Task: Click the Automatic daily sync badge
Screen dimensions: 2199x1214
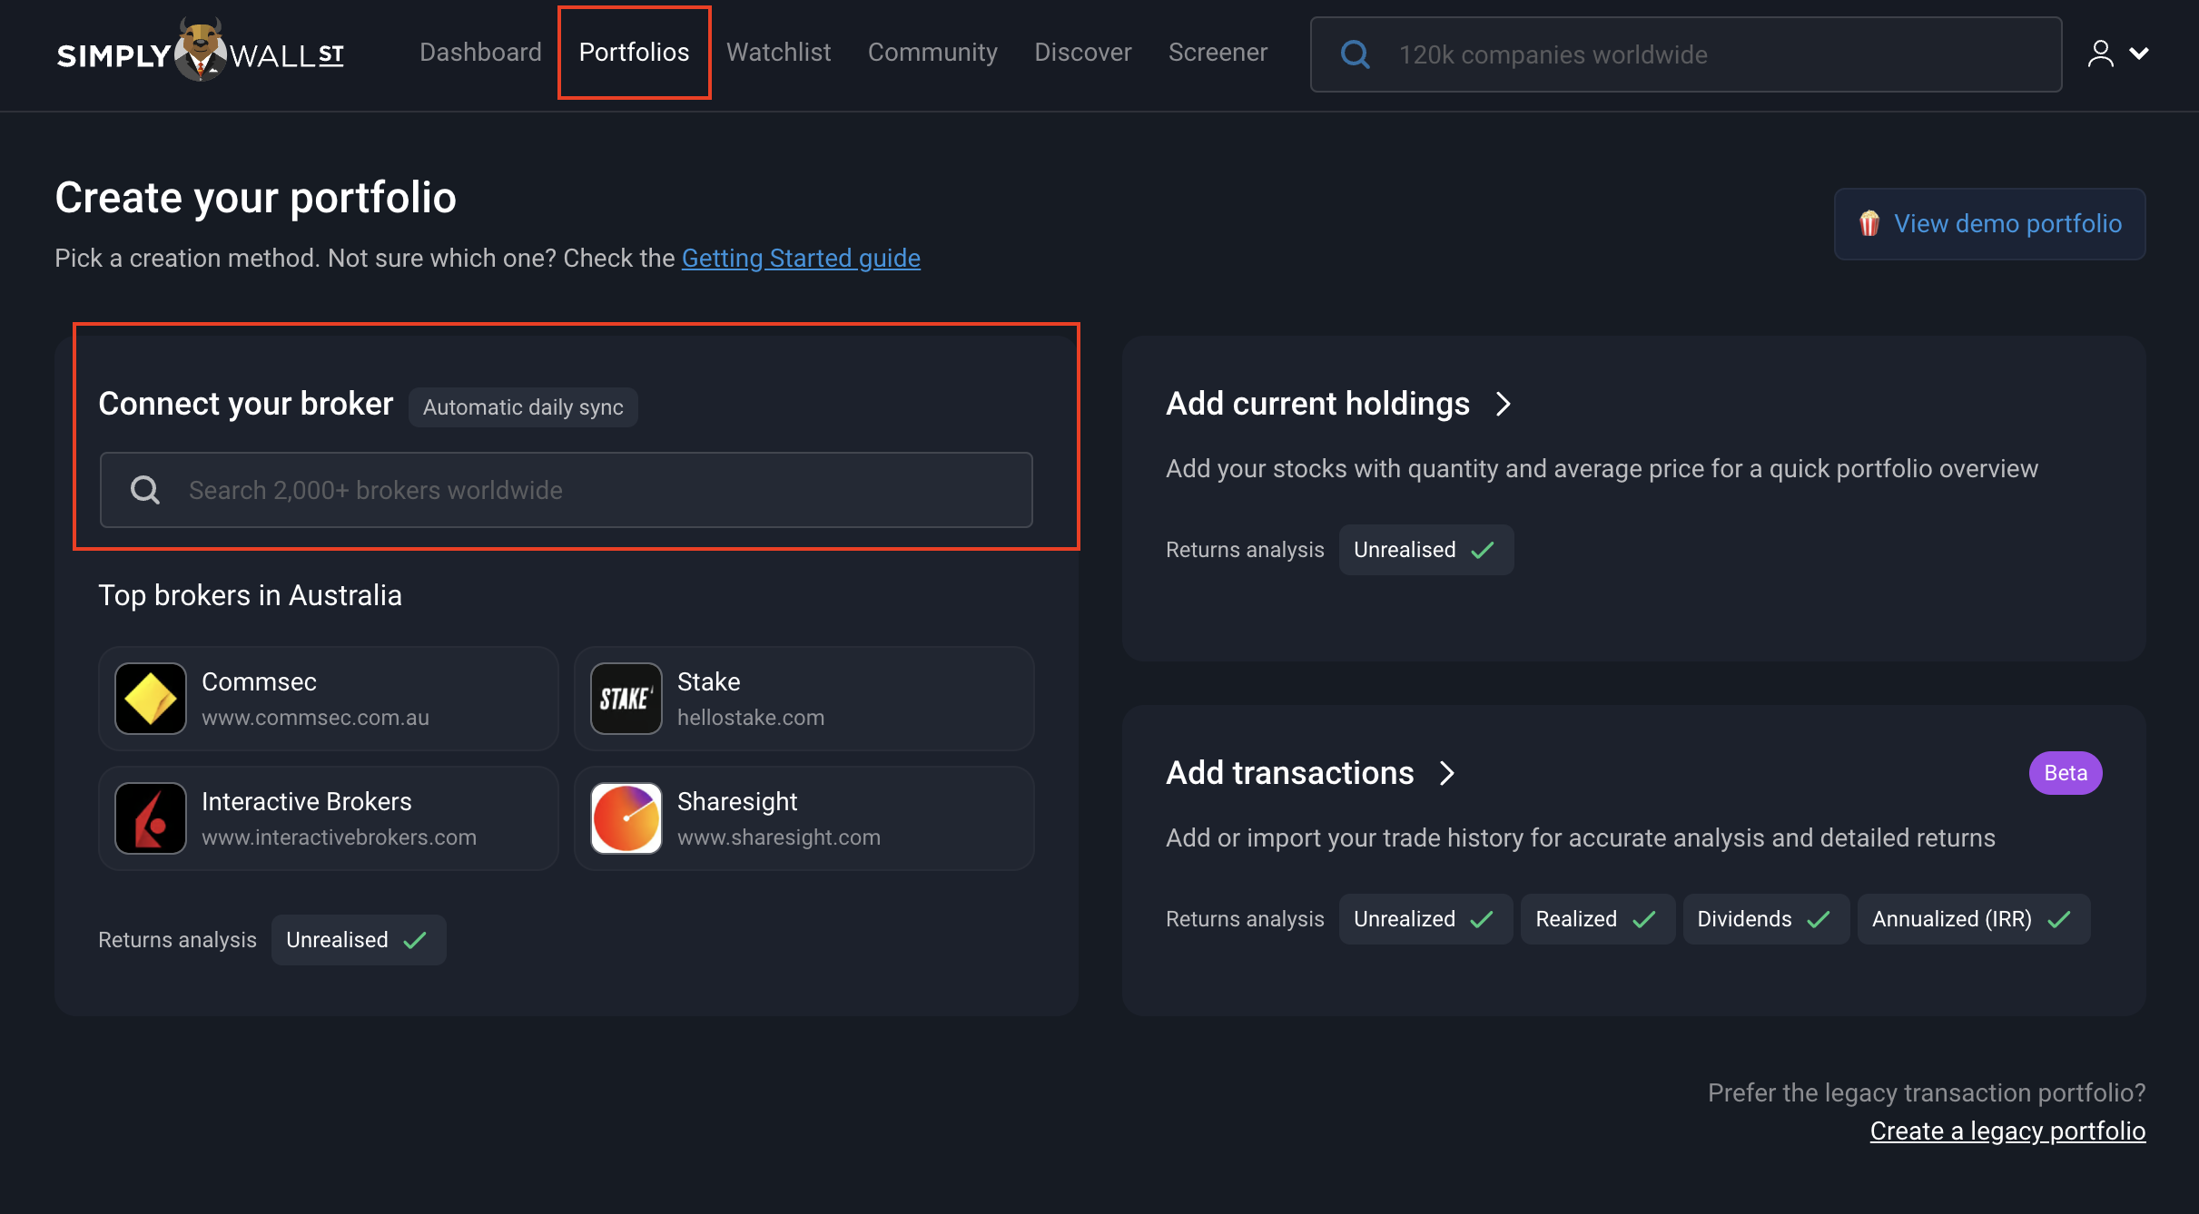Action: pyautogui.click(x=523, y=407)
